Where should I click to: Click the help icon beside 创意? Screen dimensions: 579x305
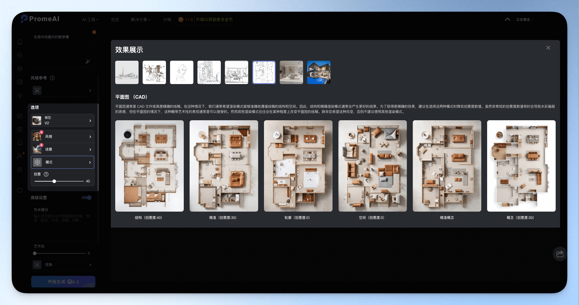[x=46, y=174]
